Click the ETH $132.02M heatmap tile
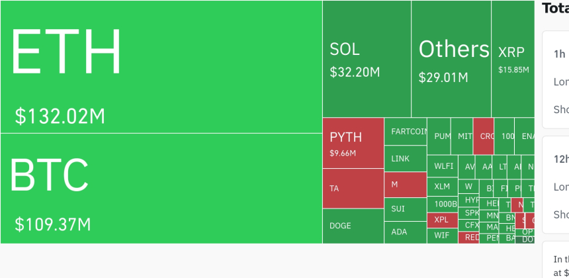Image resolution: width=569 pixels, height=278 pixels. [x=161, y=66]
